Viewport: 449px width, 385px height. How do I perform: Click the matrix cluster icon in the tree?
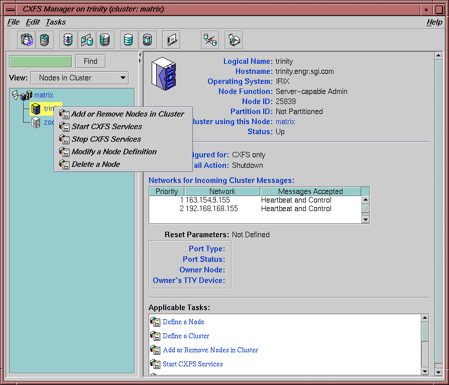[26, 95]
